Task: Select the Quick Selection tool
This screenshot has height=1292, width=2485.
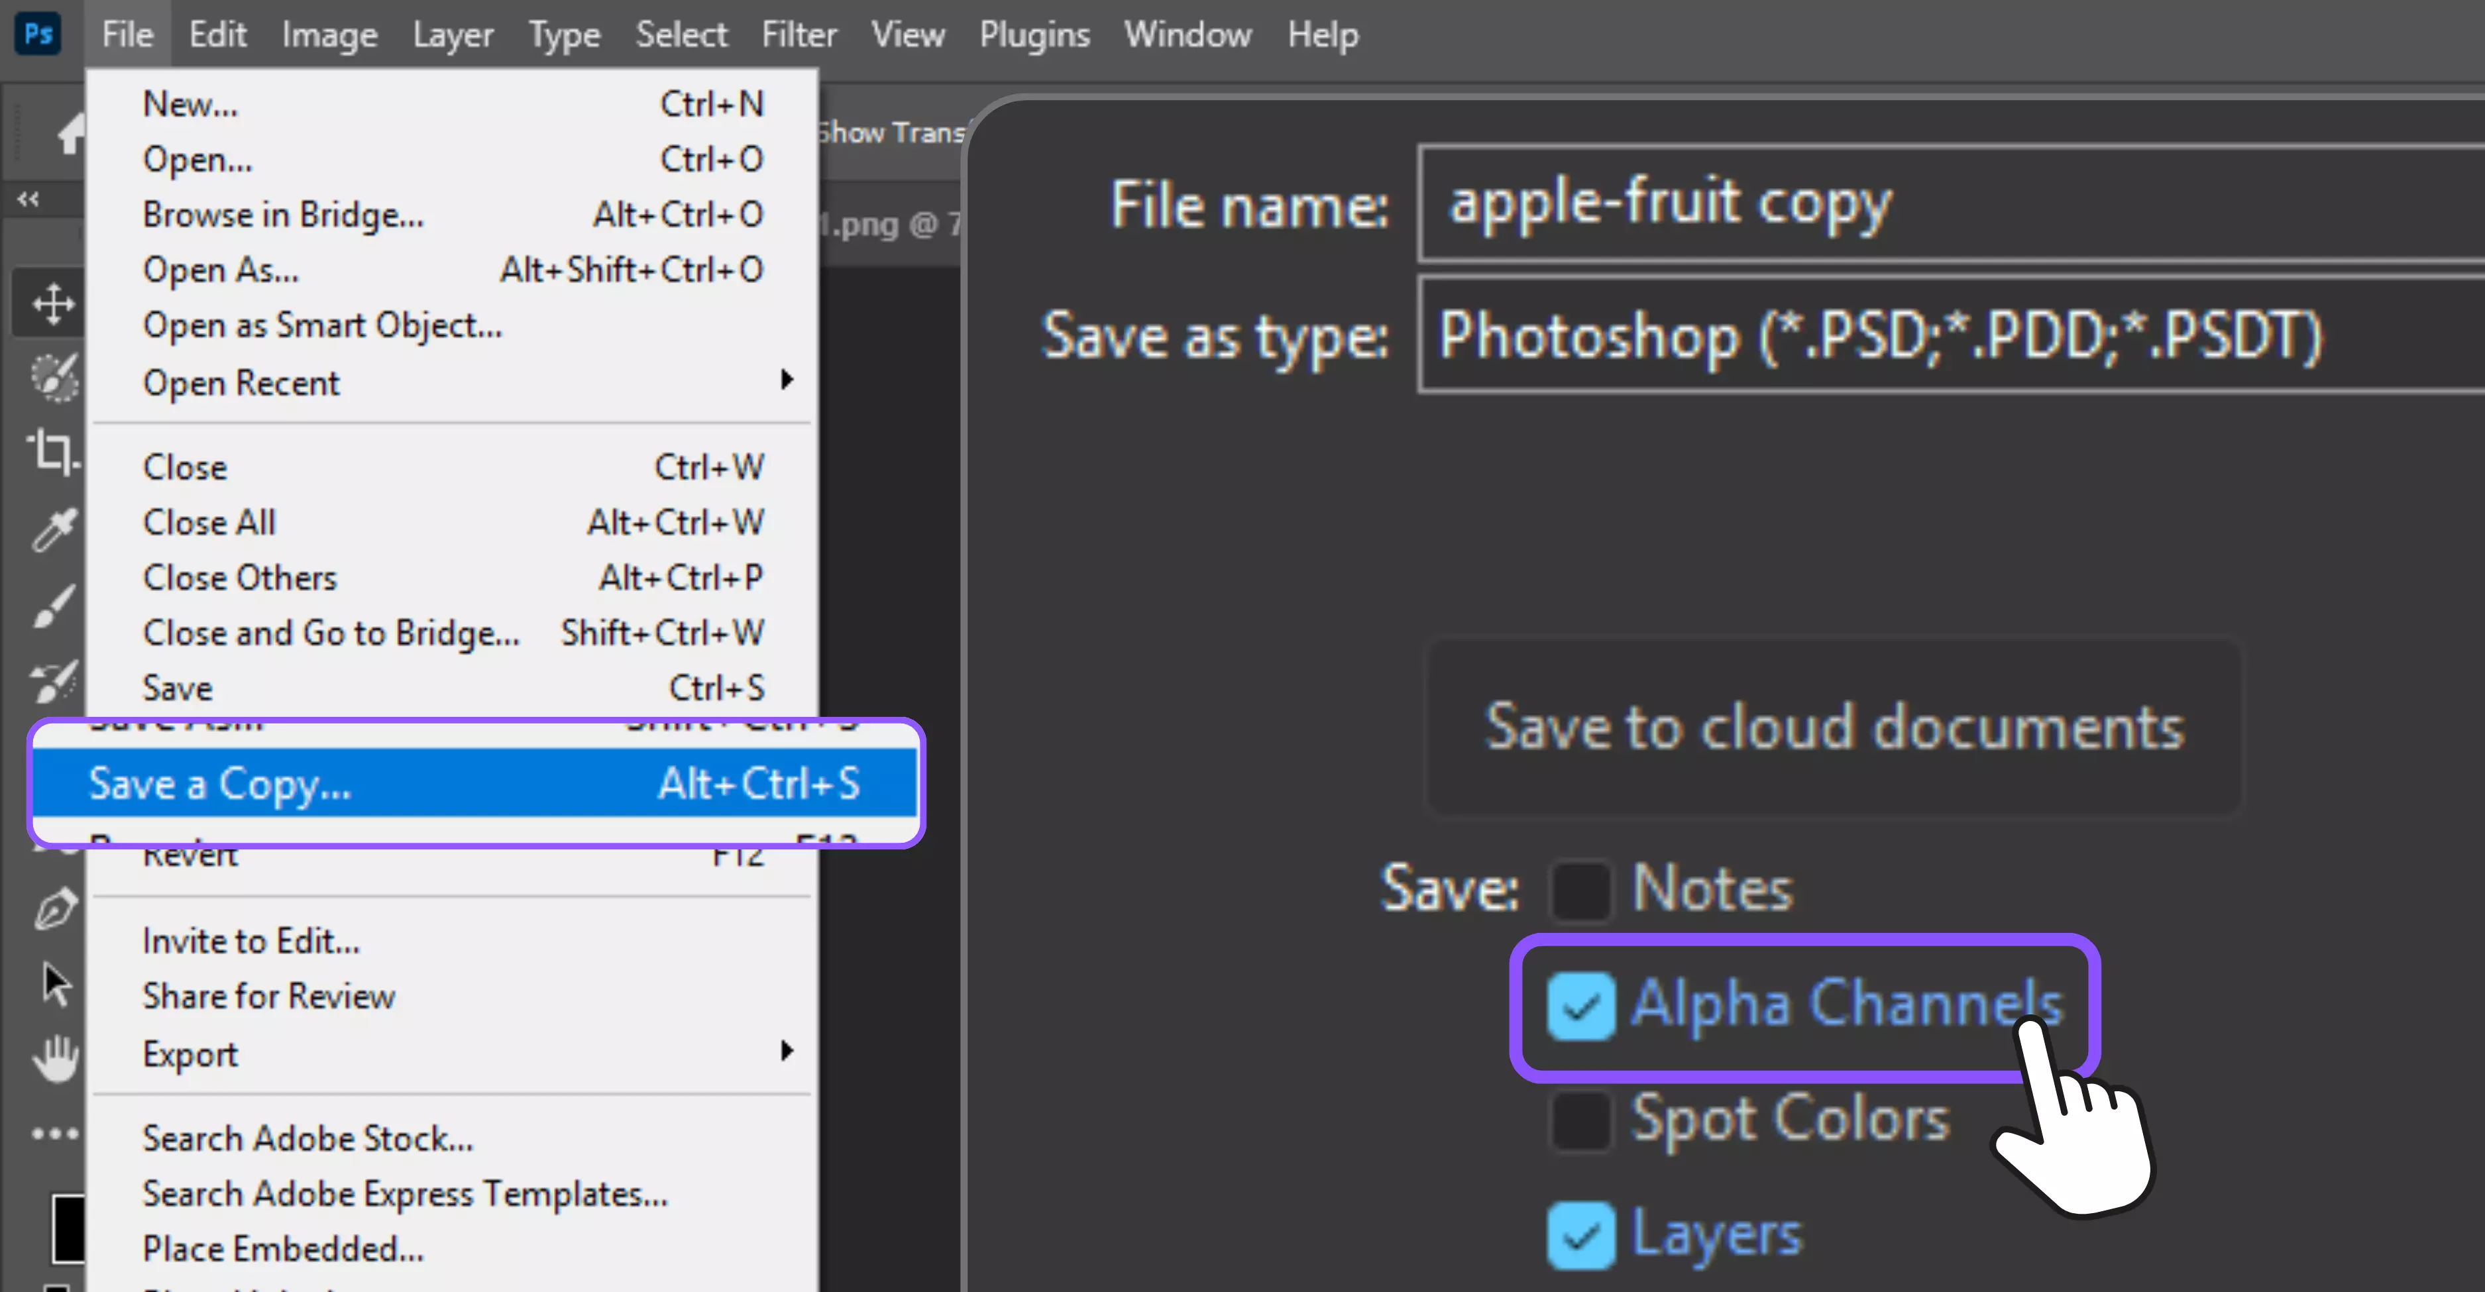Action: pyautogui.click(x=54, y=377)
